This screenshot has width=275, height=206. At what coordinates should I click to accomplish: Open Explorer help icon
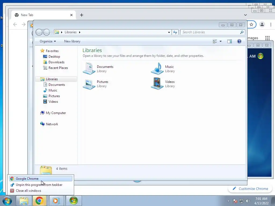click(x=239, y=41)
